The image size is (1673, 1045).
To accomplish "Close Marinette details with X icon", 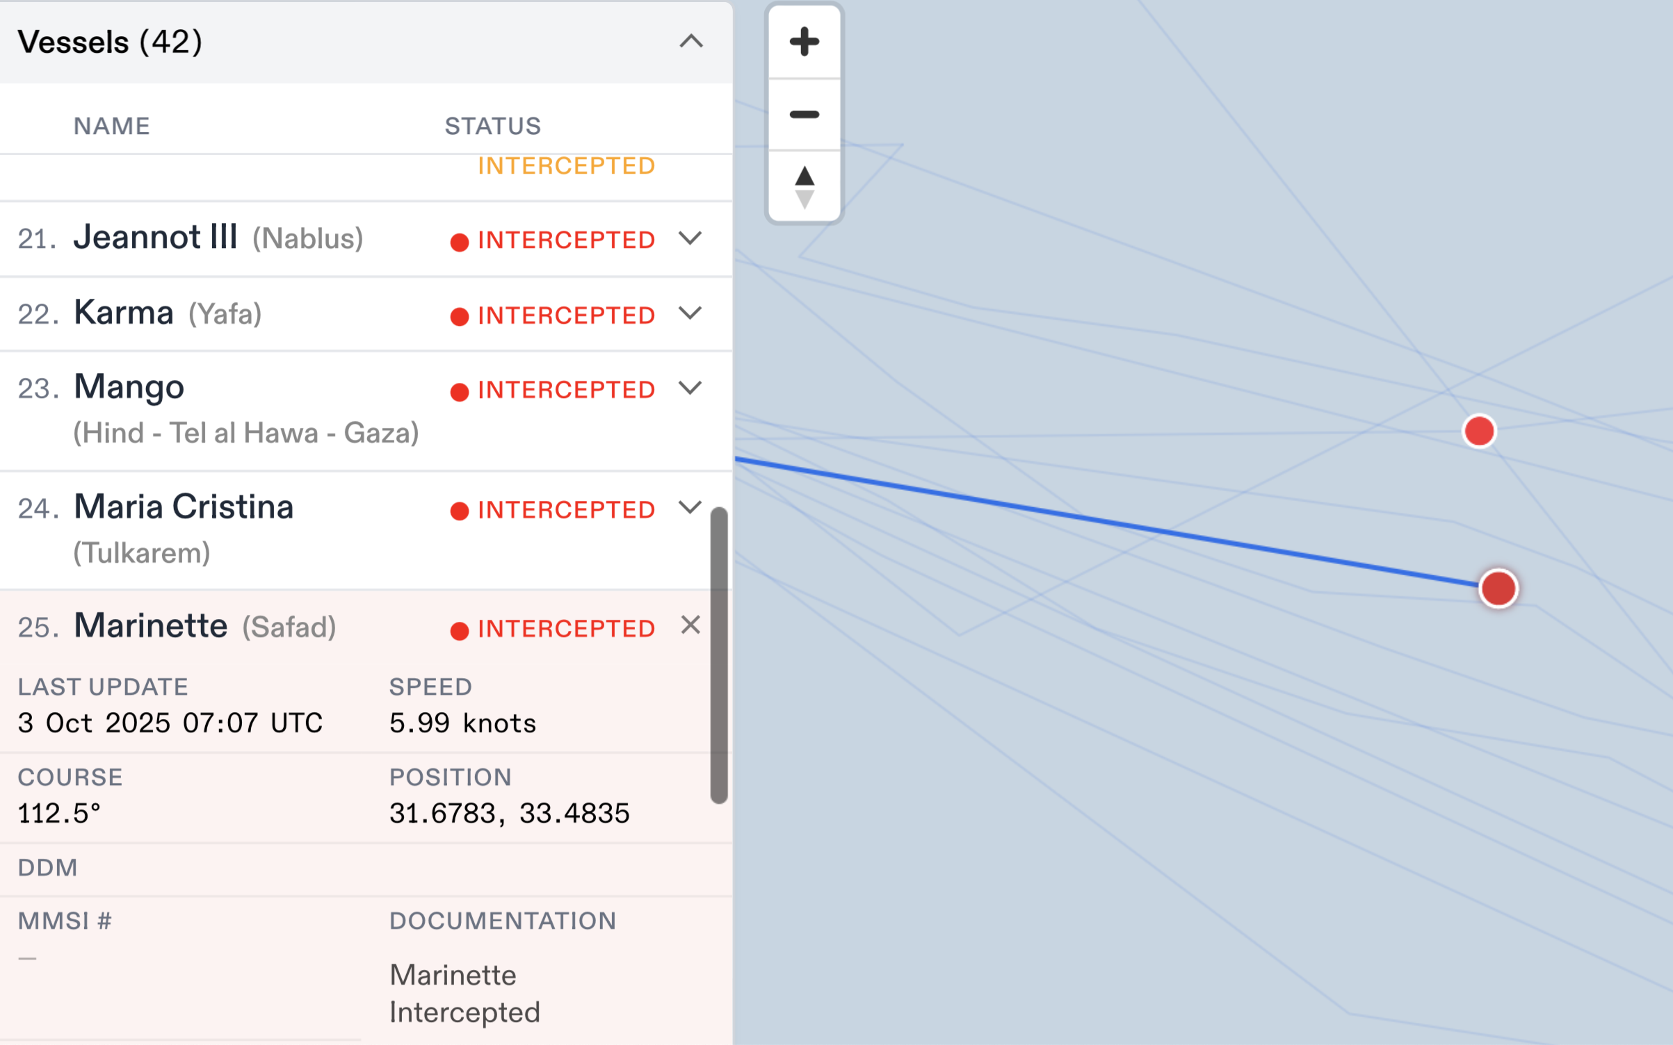I will [690, 625].
